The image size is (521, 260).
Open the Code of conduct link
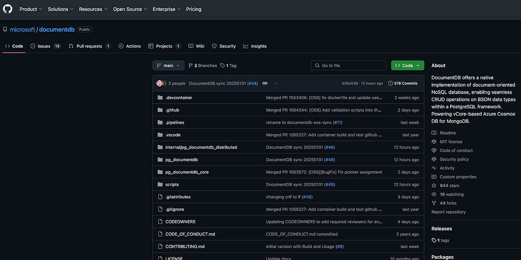(452, 150)
